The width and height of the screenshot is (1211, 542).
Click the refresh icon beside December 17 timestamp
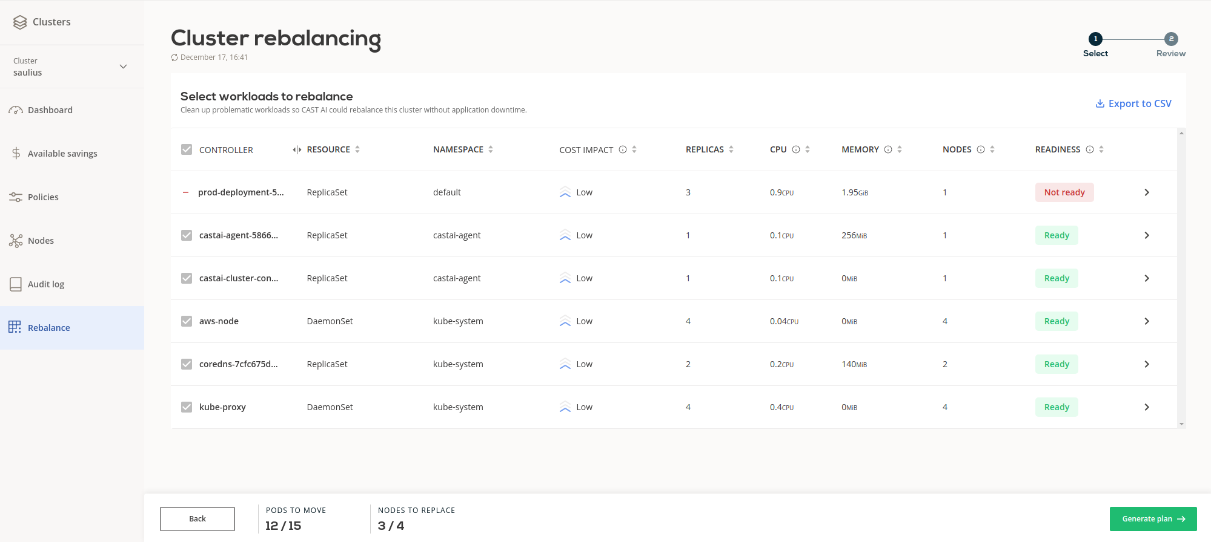[x=174, y=57]
